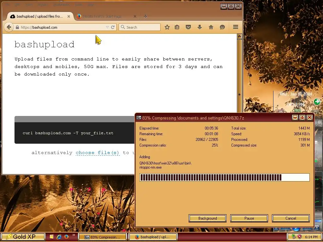
Task: Click the compression progress bar
Action: 225,177
